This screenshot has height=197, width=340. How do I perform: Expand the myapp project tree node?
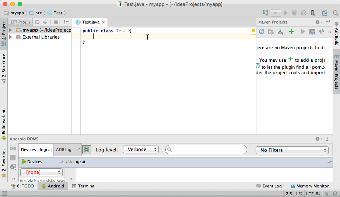pyautogui.click(x=11, y=30)
